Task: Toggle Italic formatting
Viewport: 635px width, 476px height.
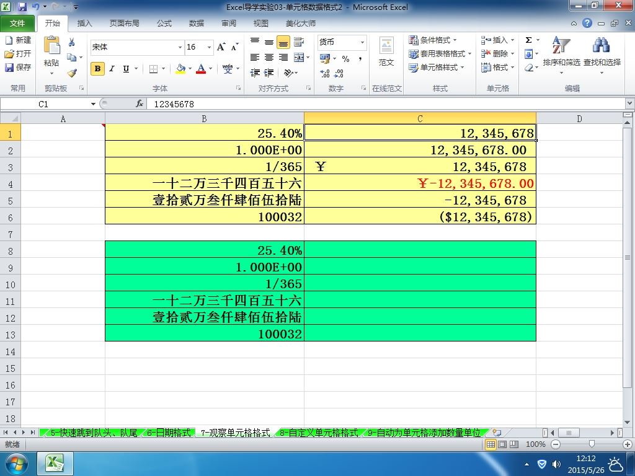Action: [112, 69]
